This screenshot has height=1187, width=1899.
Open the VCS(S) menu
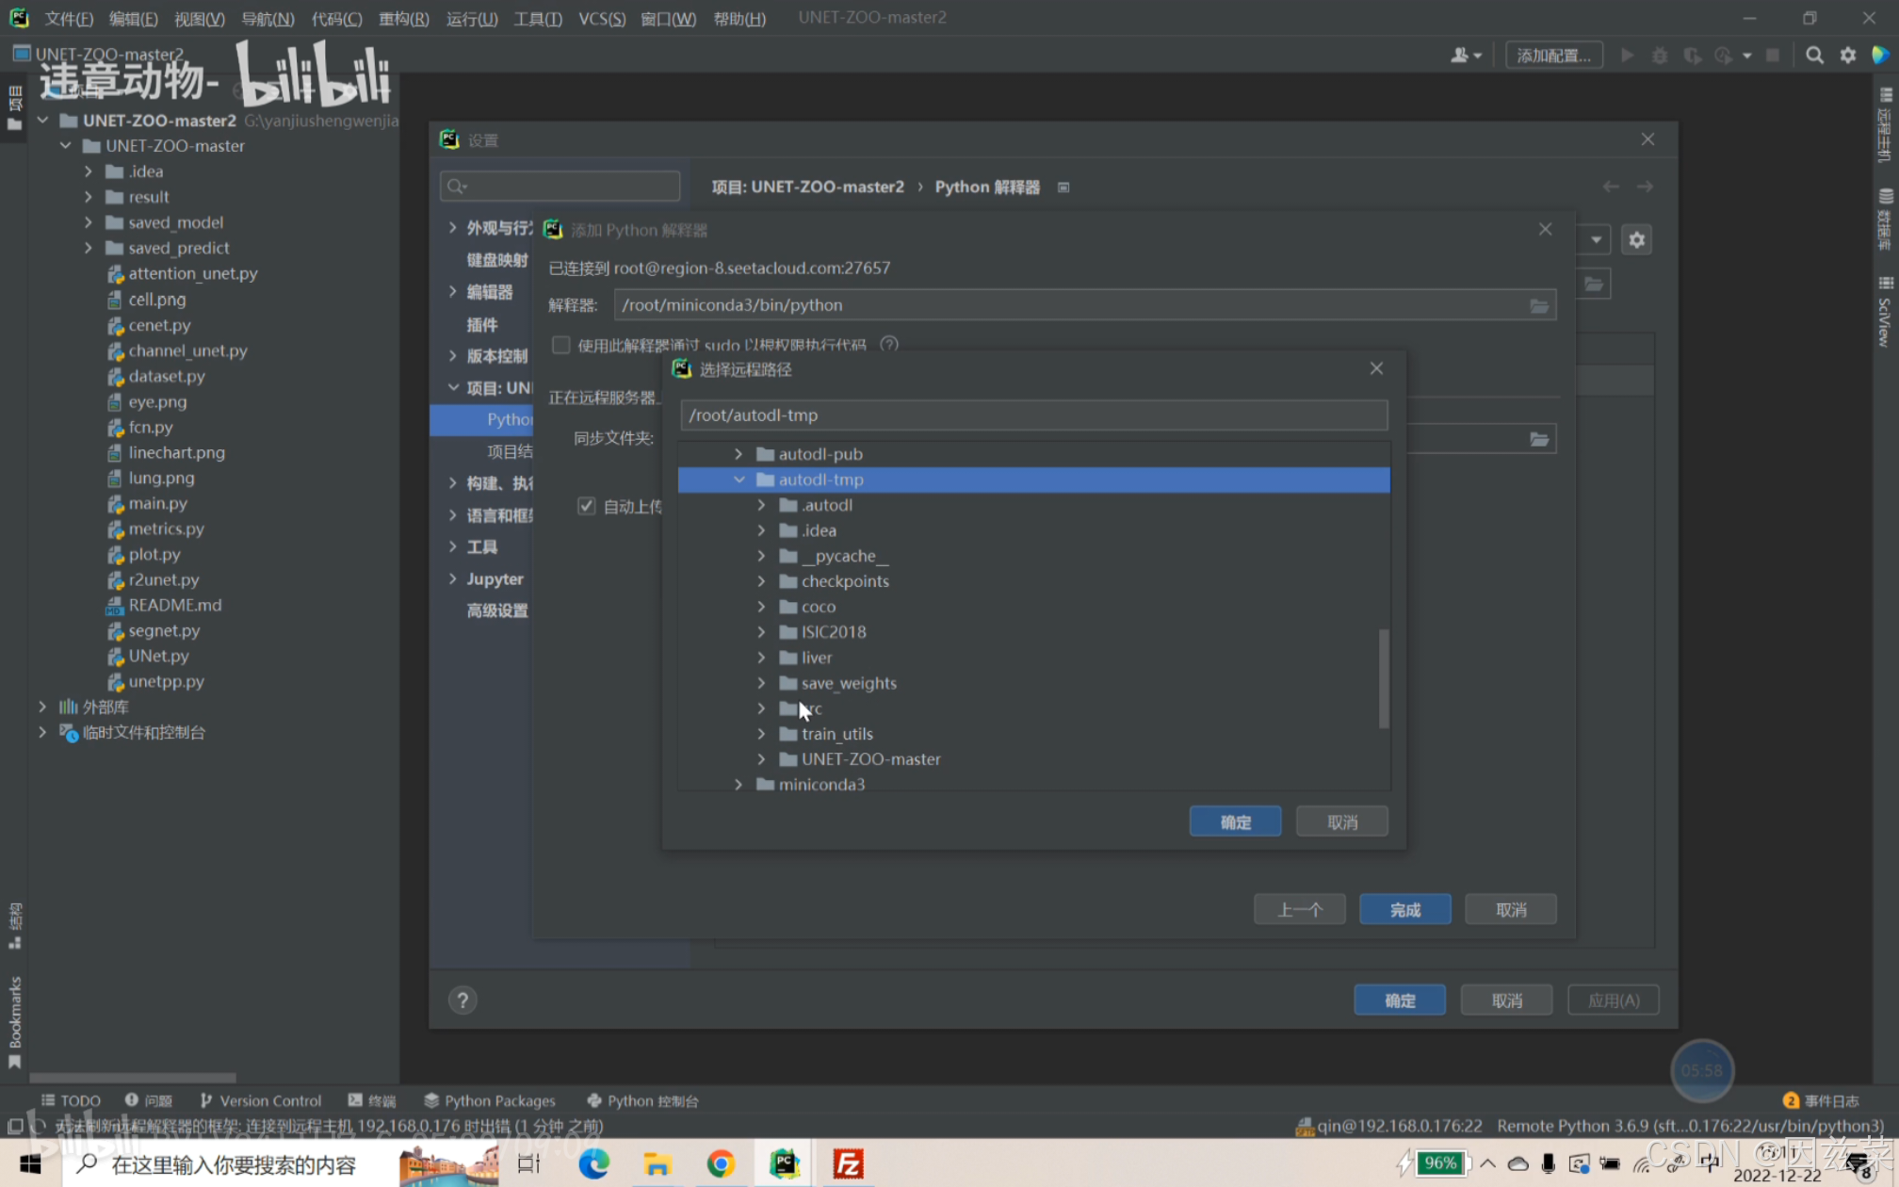(x=601, y=18)
